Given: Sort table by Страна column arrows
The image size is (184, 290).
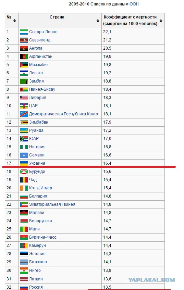Looking at the screenshot, I should (98, 21).
